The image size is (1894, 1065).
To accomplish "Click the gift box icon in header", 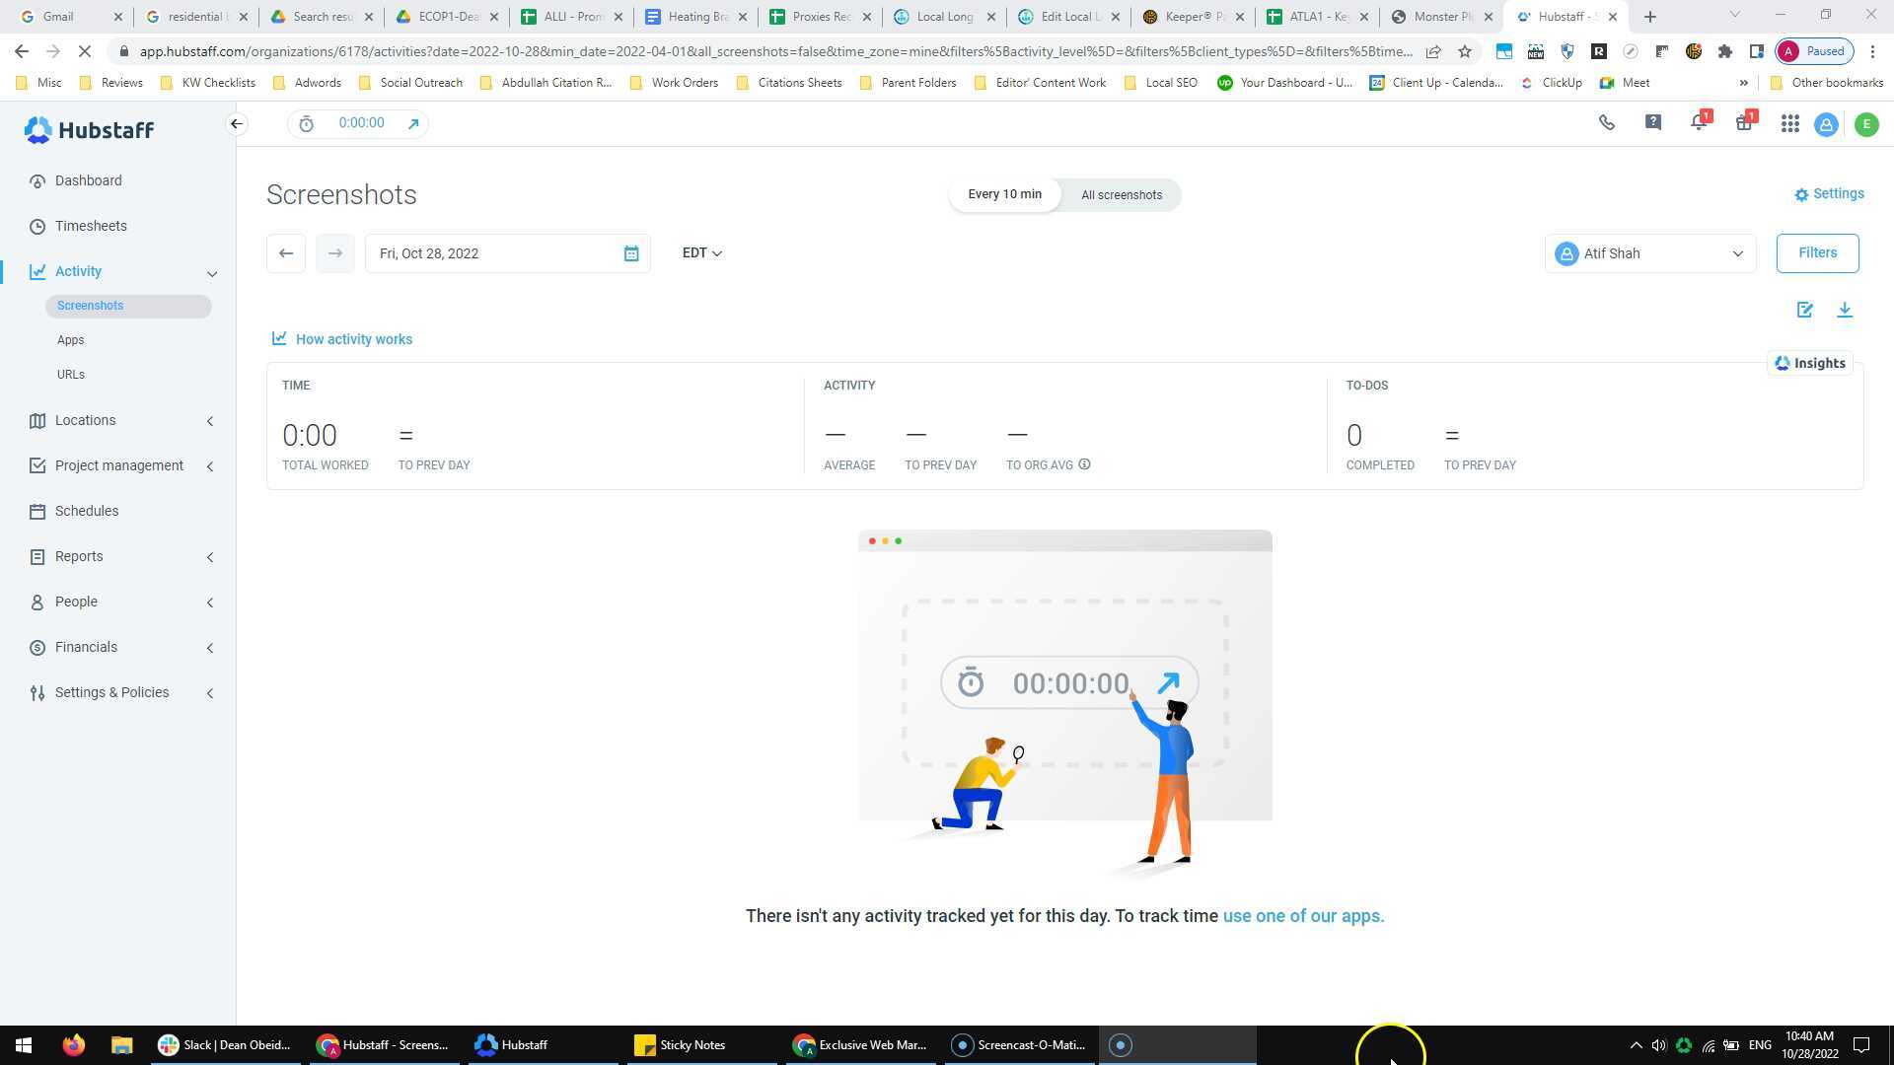I will pos(1744,123).
